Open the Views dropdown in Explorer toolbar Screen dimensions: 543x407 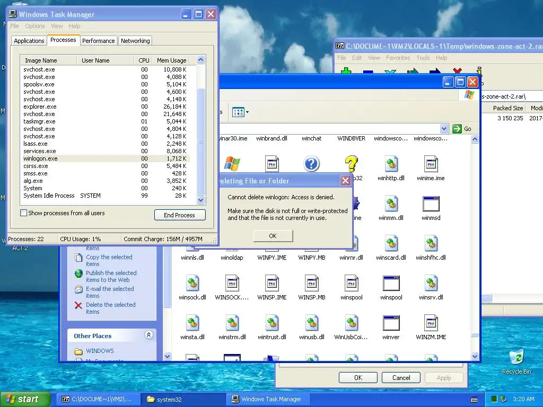[x=240, y=112]
